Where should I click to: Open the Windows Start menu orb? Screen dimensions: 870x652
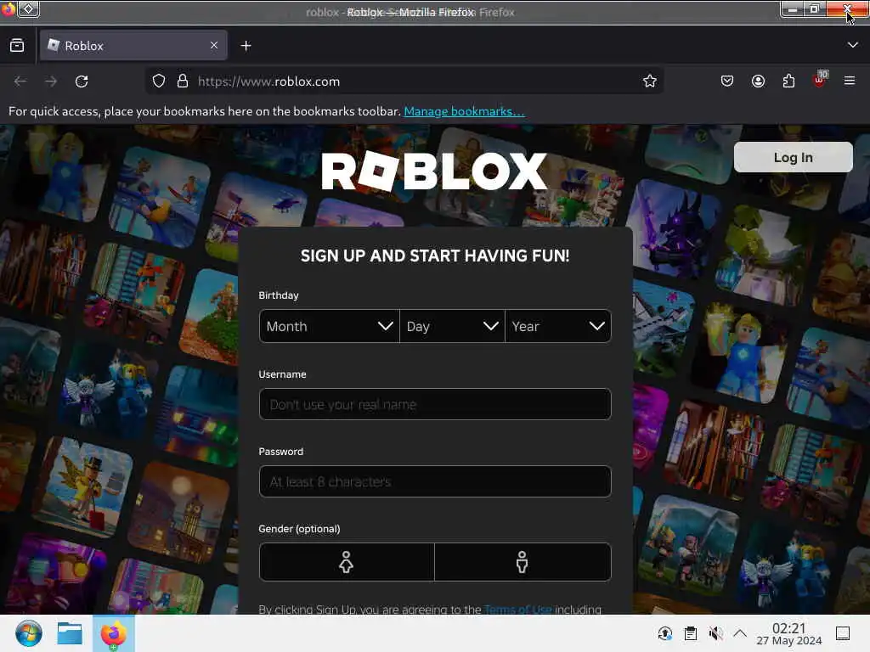28,633
